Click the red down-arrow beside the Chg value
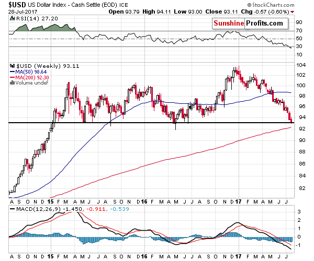The height and width of the screenshot is (261, 314). pyautogui.click(x=293, y=12)
